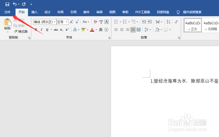Switch to the 引用 tab
Screen dimensions: 219x137
(x=74, y=12)
